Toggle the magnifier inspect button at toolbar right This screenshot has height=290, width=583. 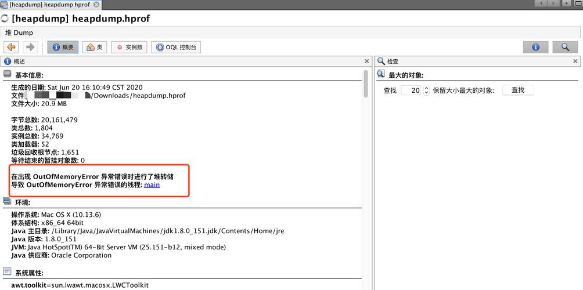coord(565,47)
